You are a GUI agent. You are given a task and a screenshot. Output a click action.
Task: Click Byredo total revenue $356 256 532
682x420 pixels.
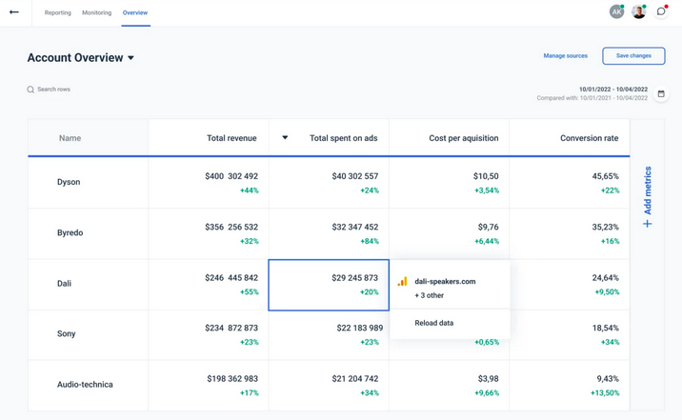click(231, 227)
